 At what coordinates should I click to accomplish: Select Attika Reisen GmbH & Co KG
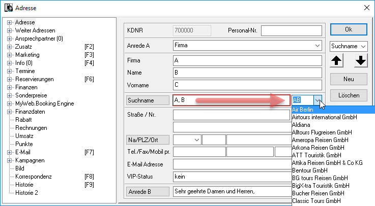333,163
